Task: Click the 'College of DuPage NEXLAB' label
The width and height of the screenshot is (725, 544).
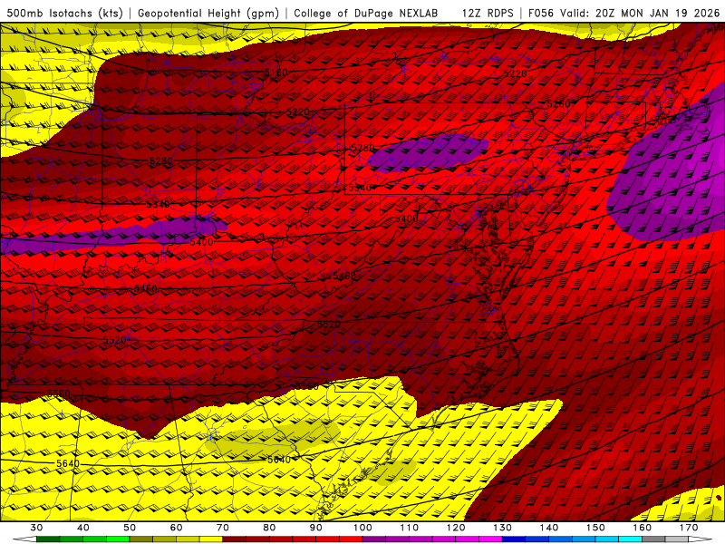Action: (x=366, y=13)
